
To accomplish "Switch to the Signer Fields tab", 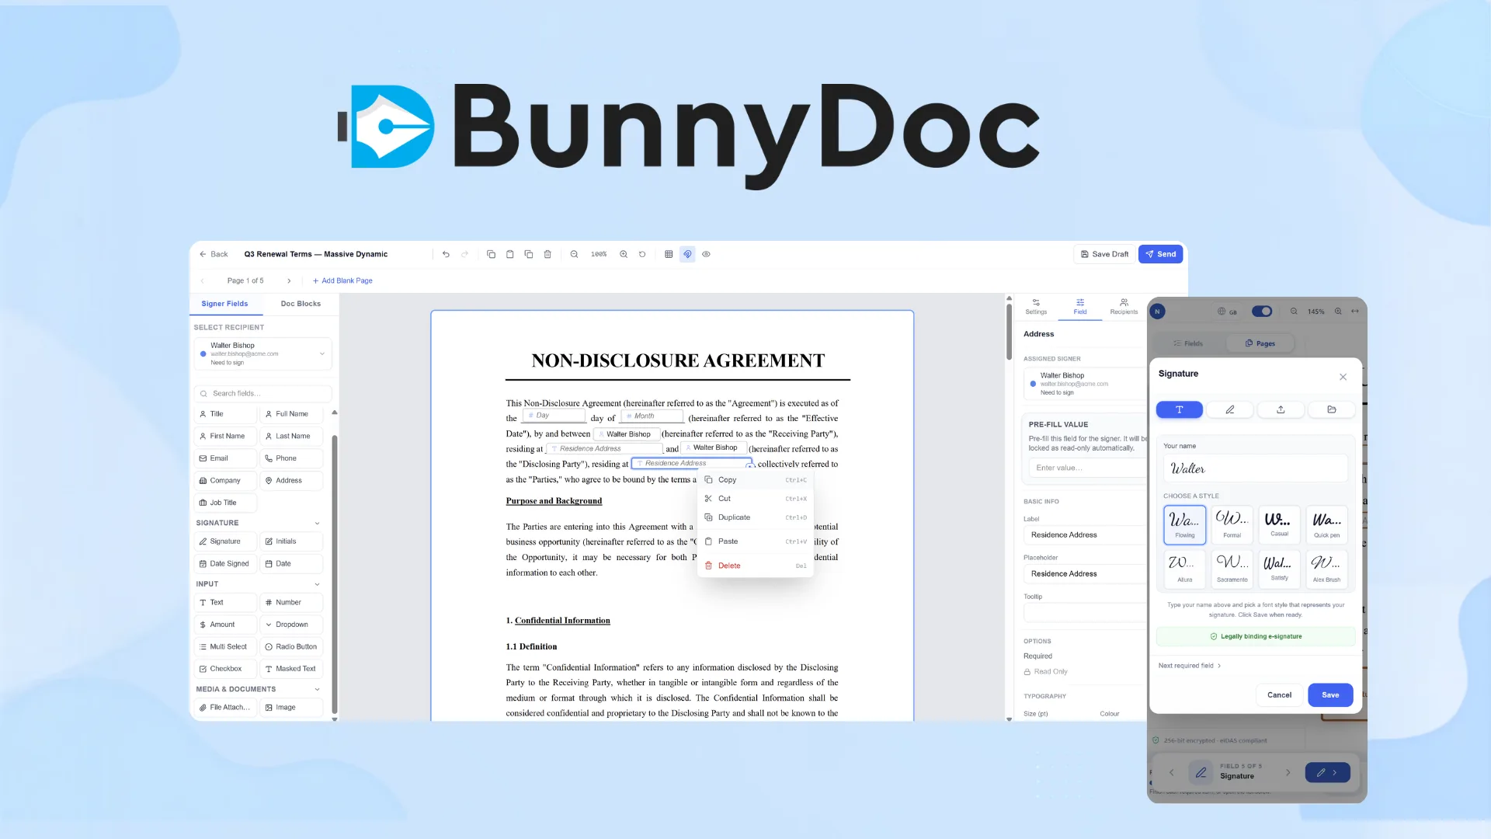I will pyautogui.click(x=224, y=304).
